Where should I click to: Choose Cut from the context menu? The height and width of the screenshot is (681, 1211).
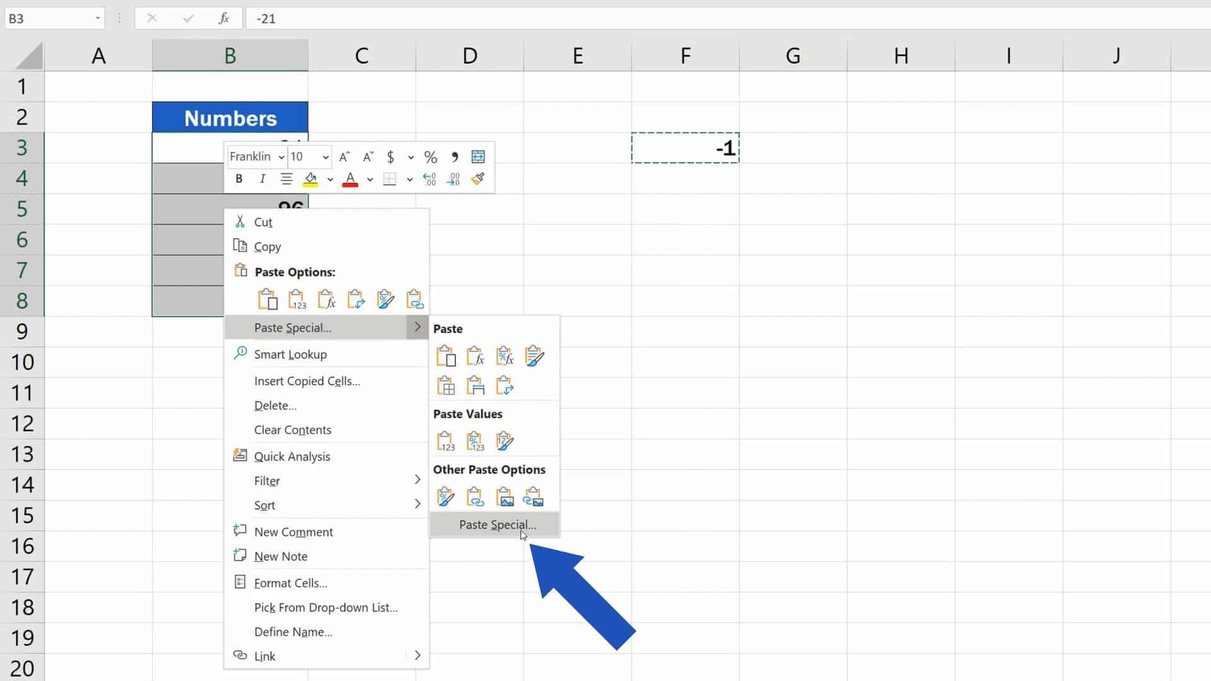tap(327, 222)
